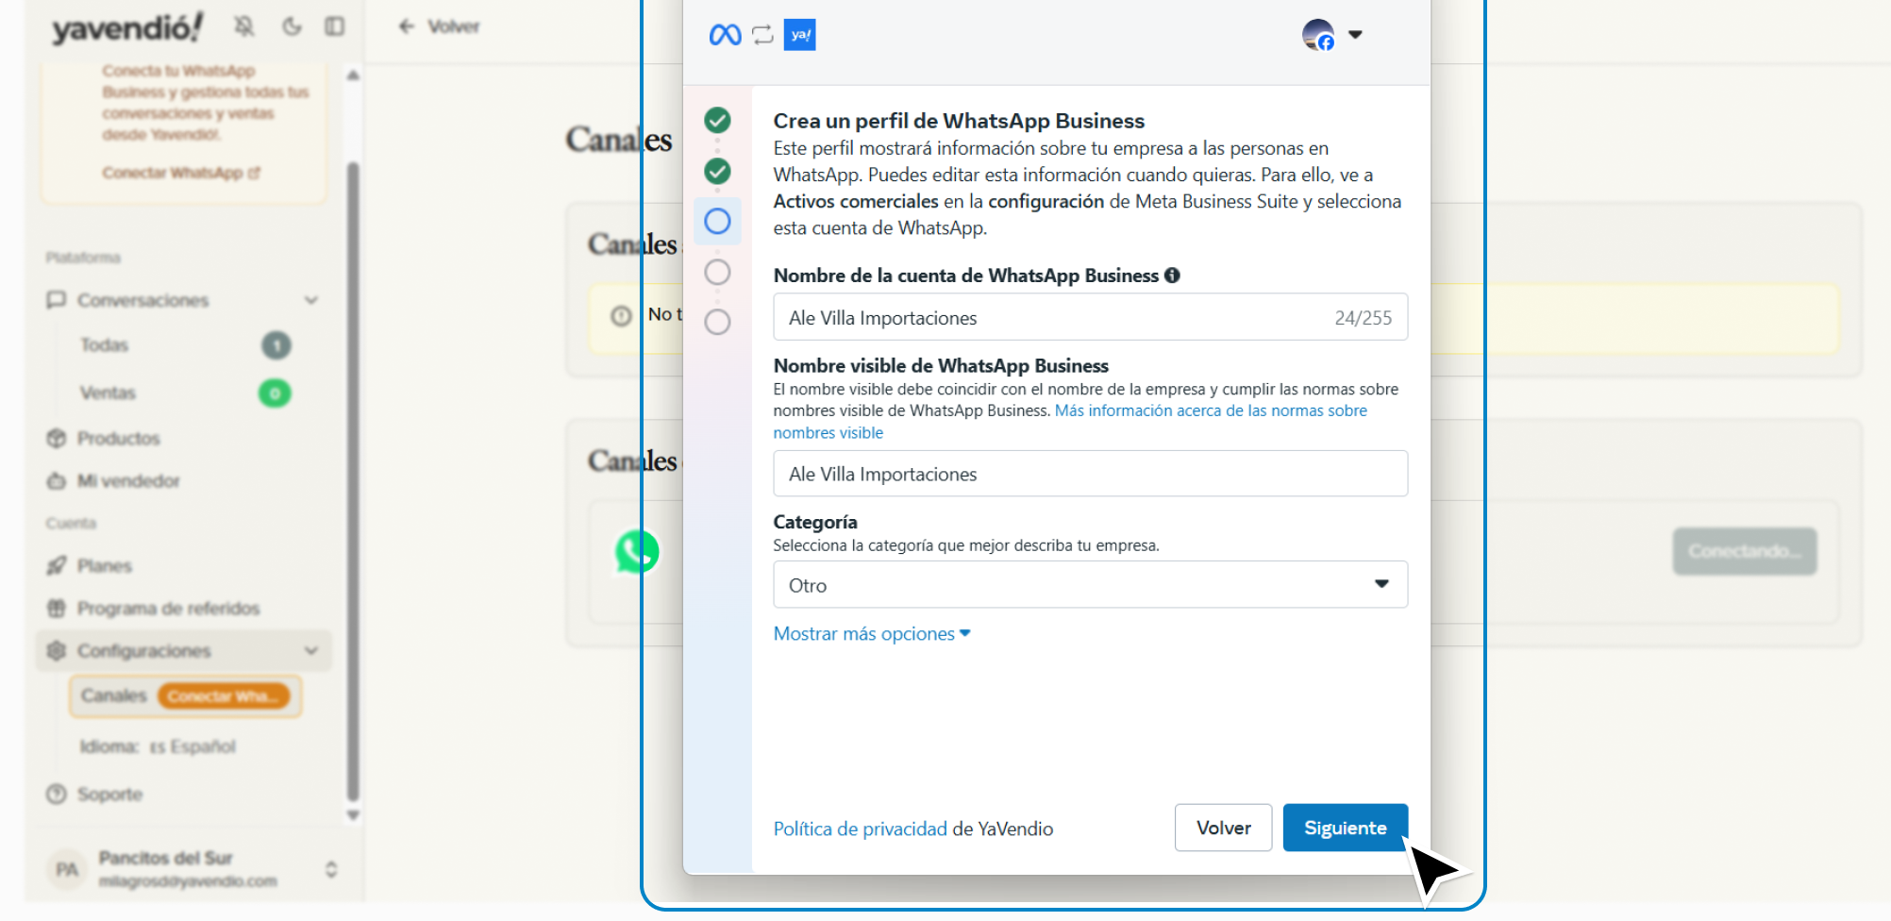Screen dimensions: 1891x921
Task: Open Conversaciones in sidebar
Action: (185, 300)
